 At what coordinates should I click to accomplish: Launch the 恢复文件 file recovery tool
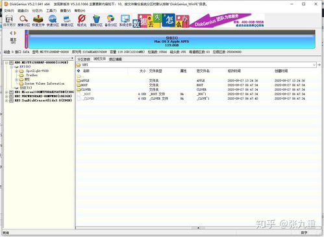coord(38,21)
